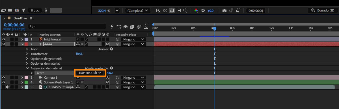Toggle the transparency grid in viewer
The image size is (339, 109).
pos(165,10)
